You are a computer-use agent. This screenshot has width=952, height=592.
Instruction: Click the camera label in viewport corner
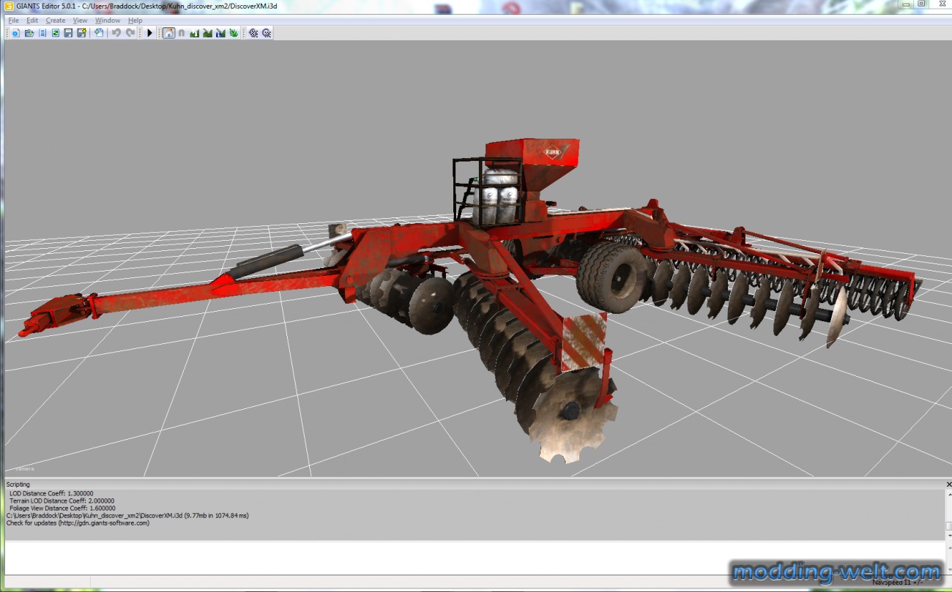25,469
